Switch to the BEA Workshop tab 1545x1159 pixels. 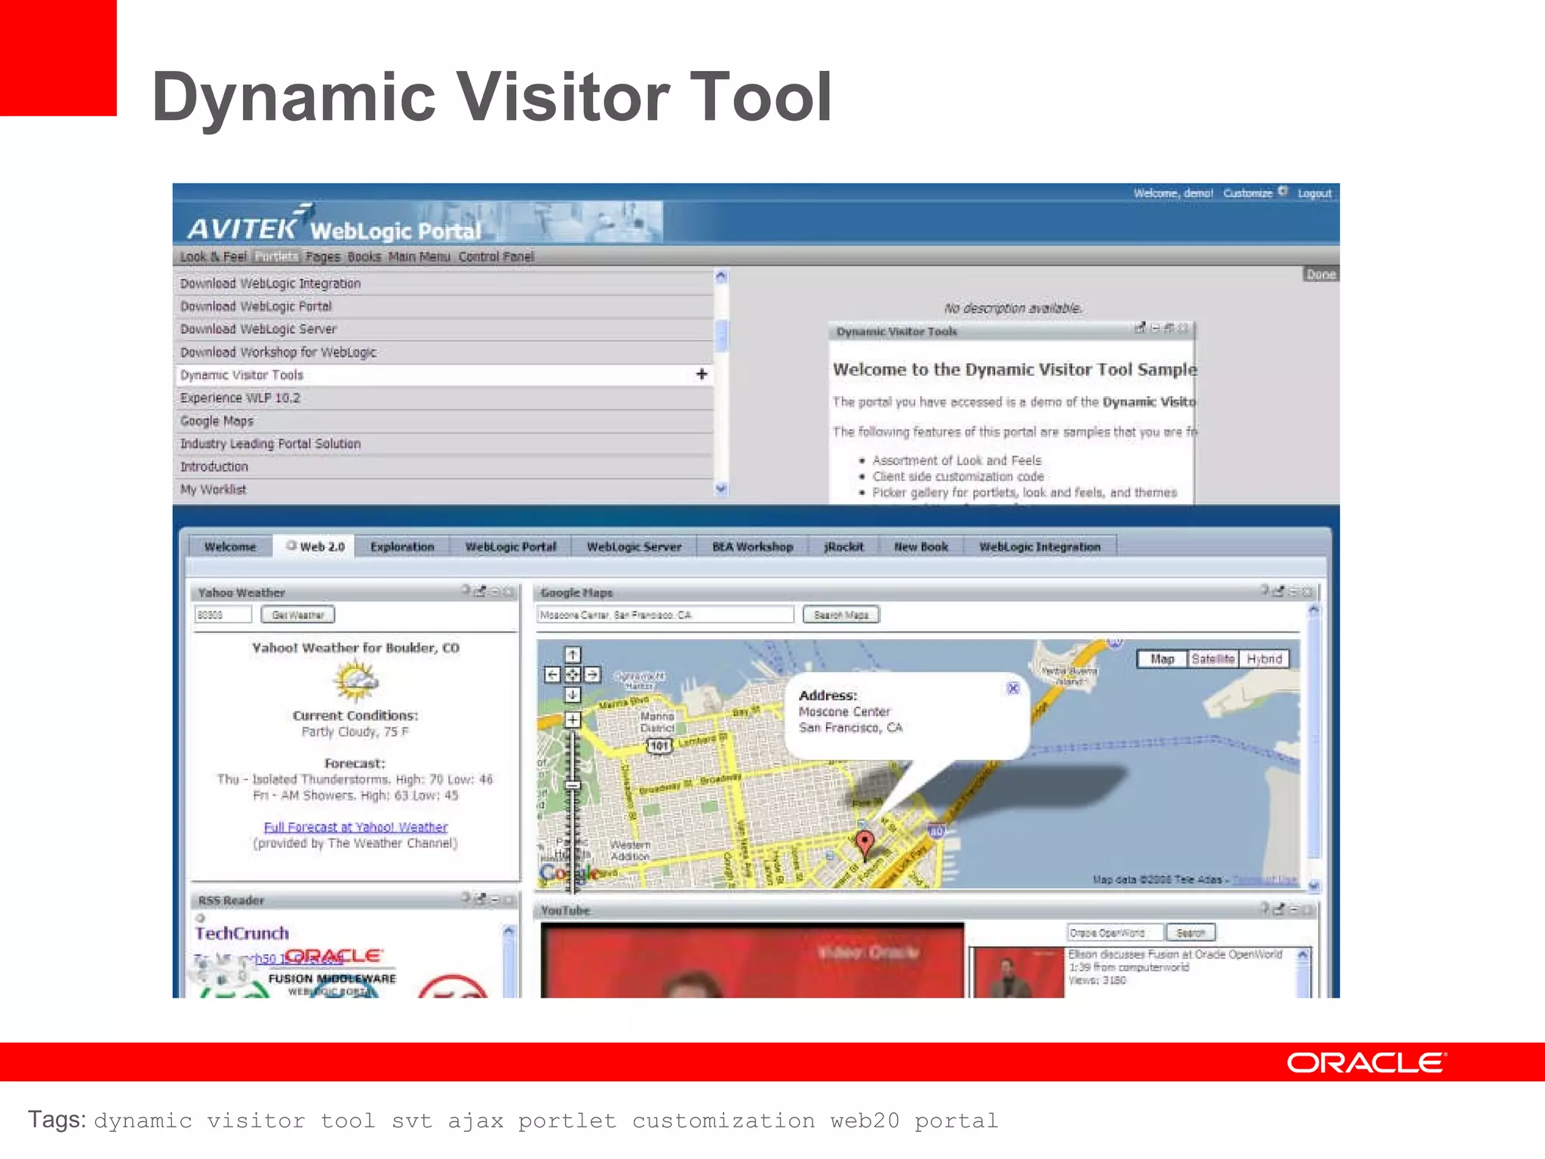point(752,546)
